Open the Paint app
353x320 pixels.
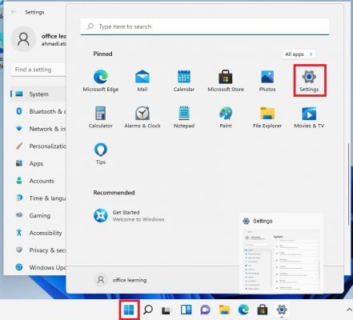226,117
